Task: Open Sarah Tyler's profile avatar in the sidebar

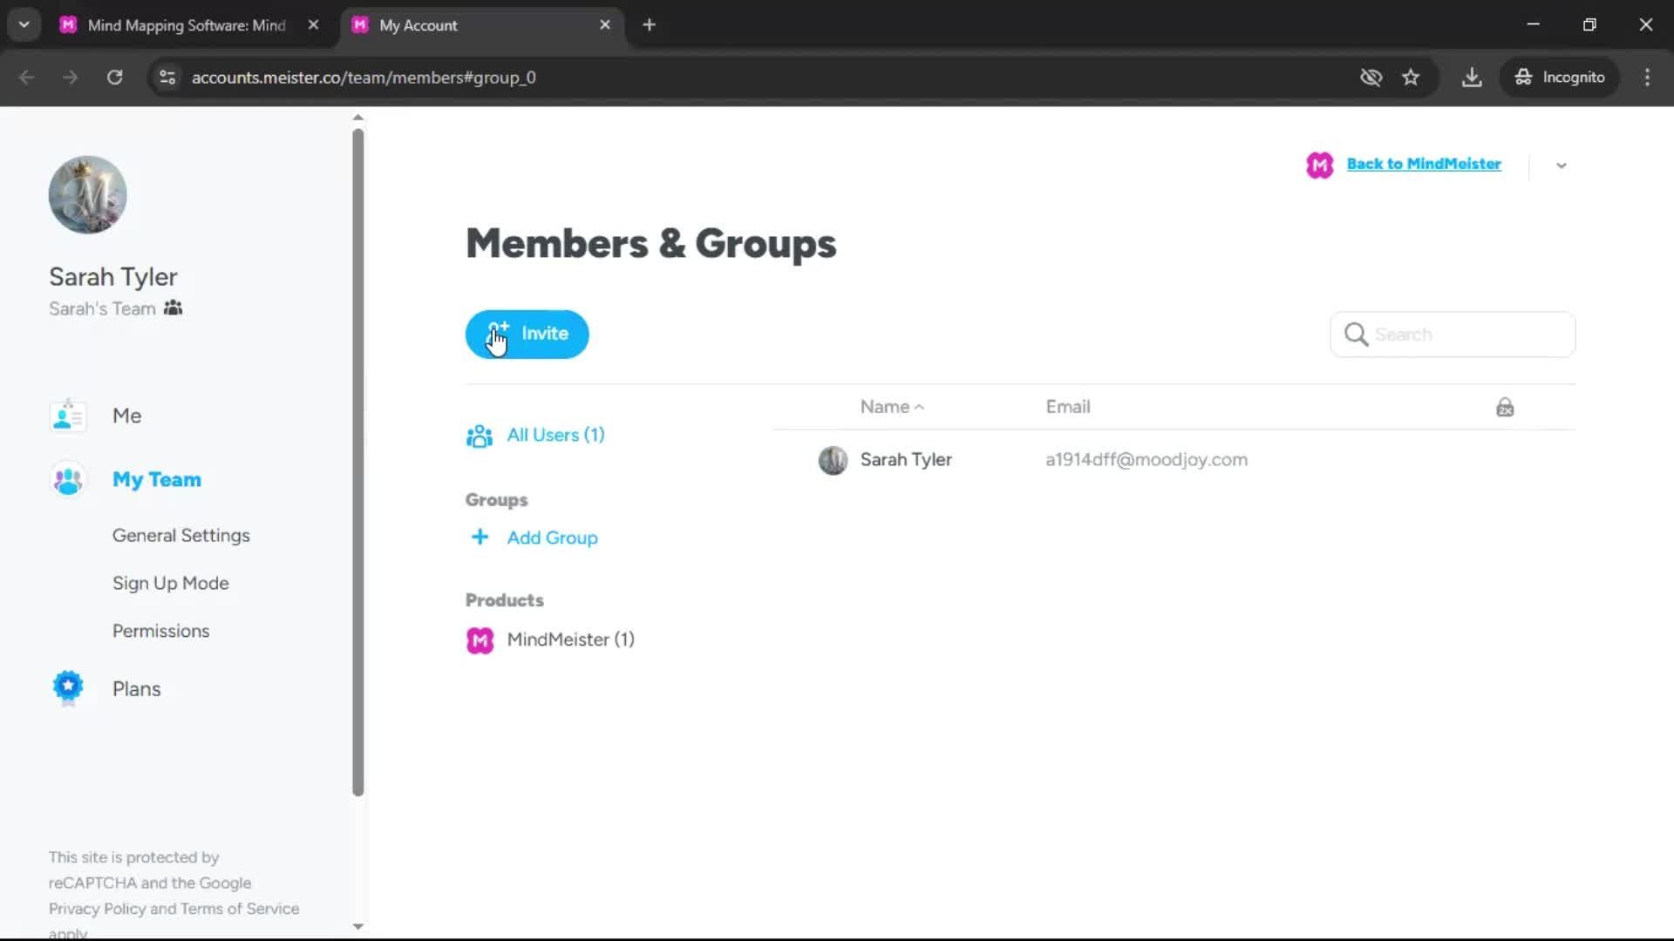Action: coord(87,195)
